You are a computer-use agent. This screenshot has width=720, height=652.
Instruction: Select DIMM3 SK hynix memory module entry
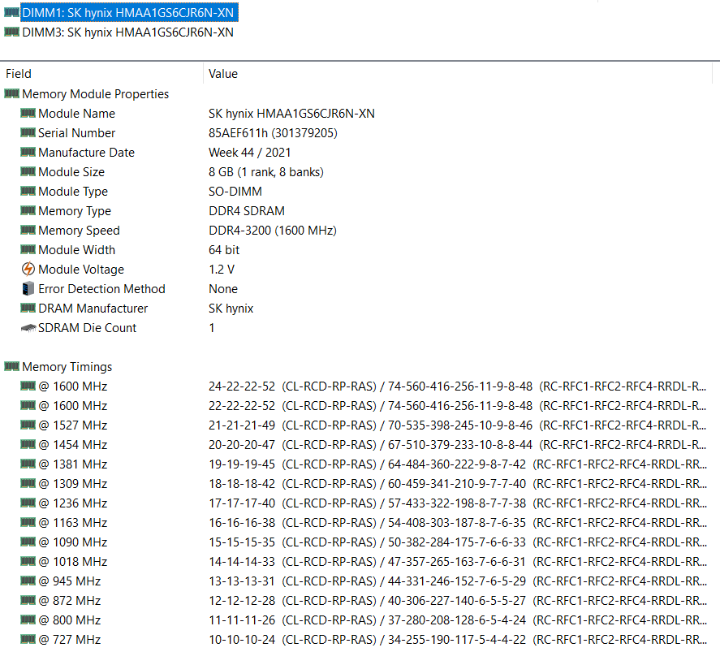pos(127,32)
